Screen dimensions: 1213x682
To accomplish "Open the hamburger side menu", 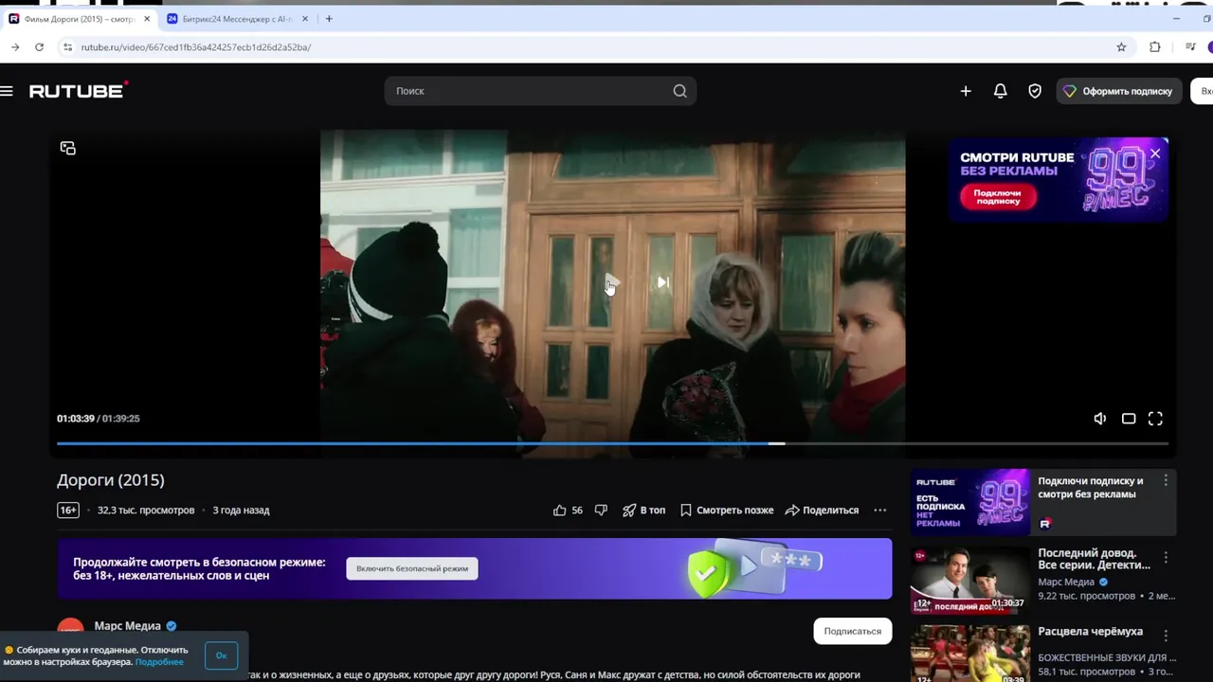I will coord(7,91).
